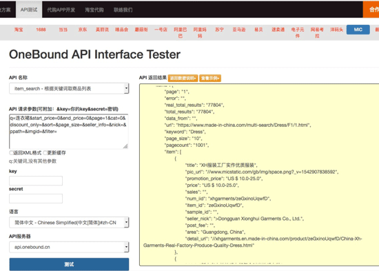Choose the 京东 platform link
Image resolution: width=379 pixels, height=271 pixels.
click(x=83, y=30)
